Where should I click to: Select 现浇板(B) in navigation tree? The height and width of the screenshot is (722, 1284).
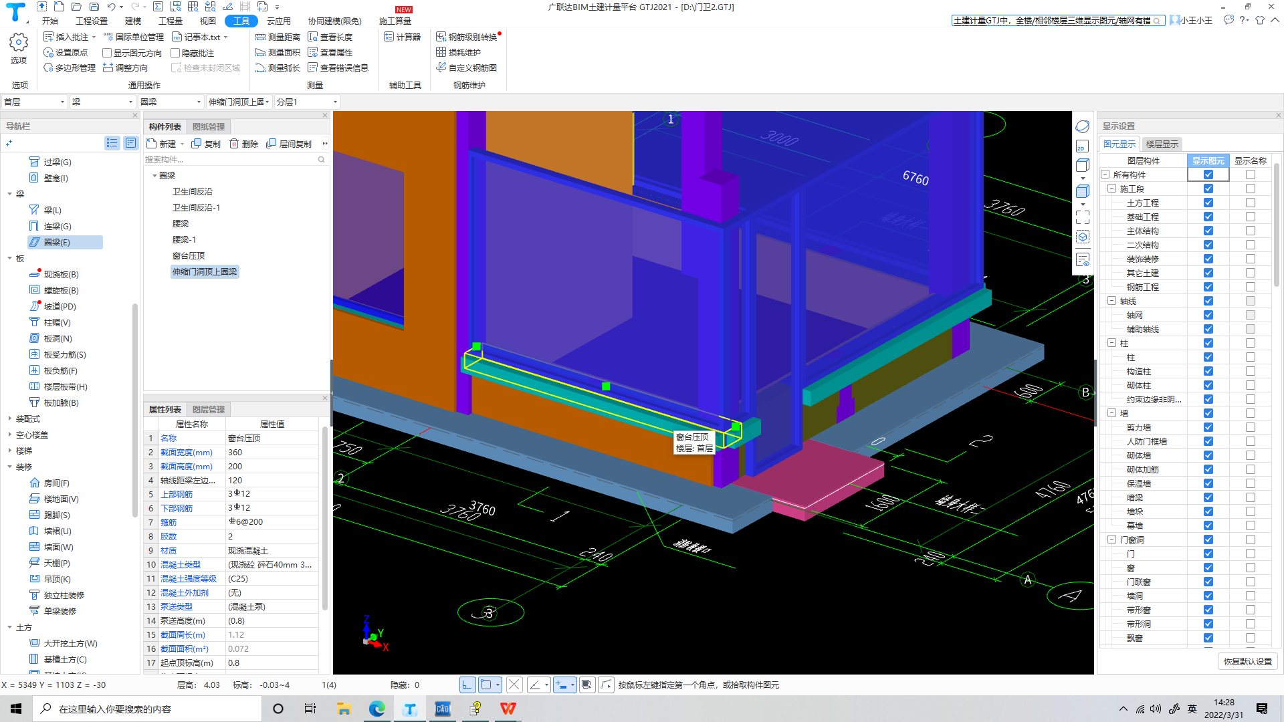click(61, 274)
